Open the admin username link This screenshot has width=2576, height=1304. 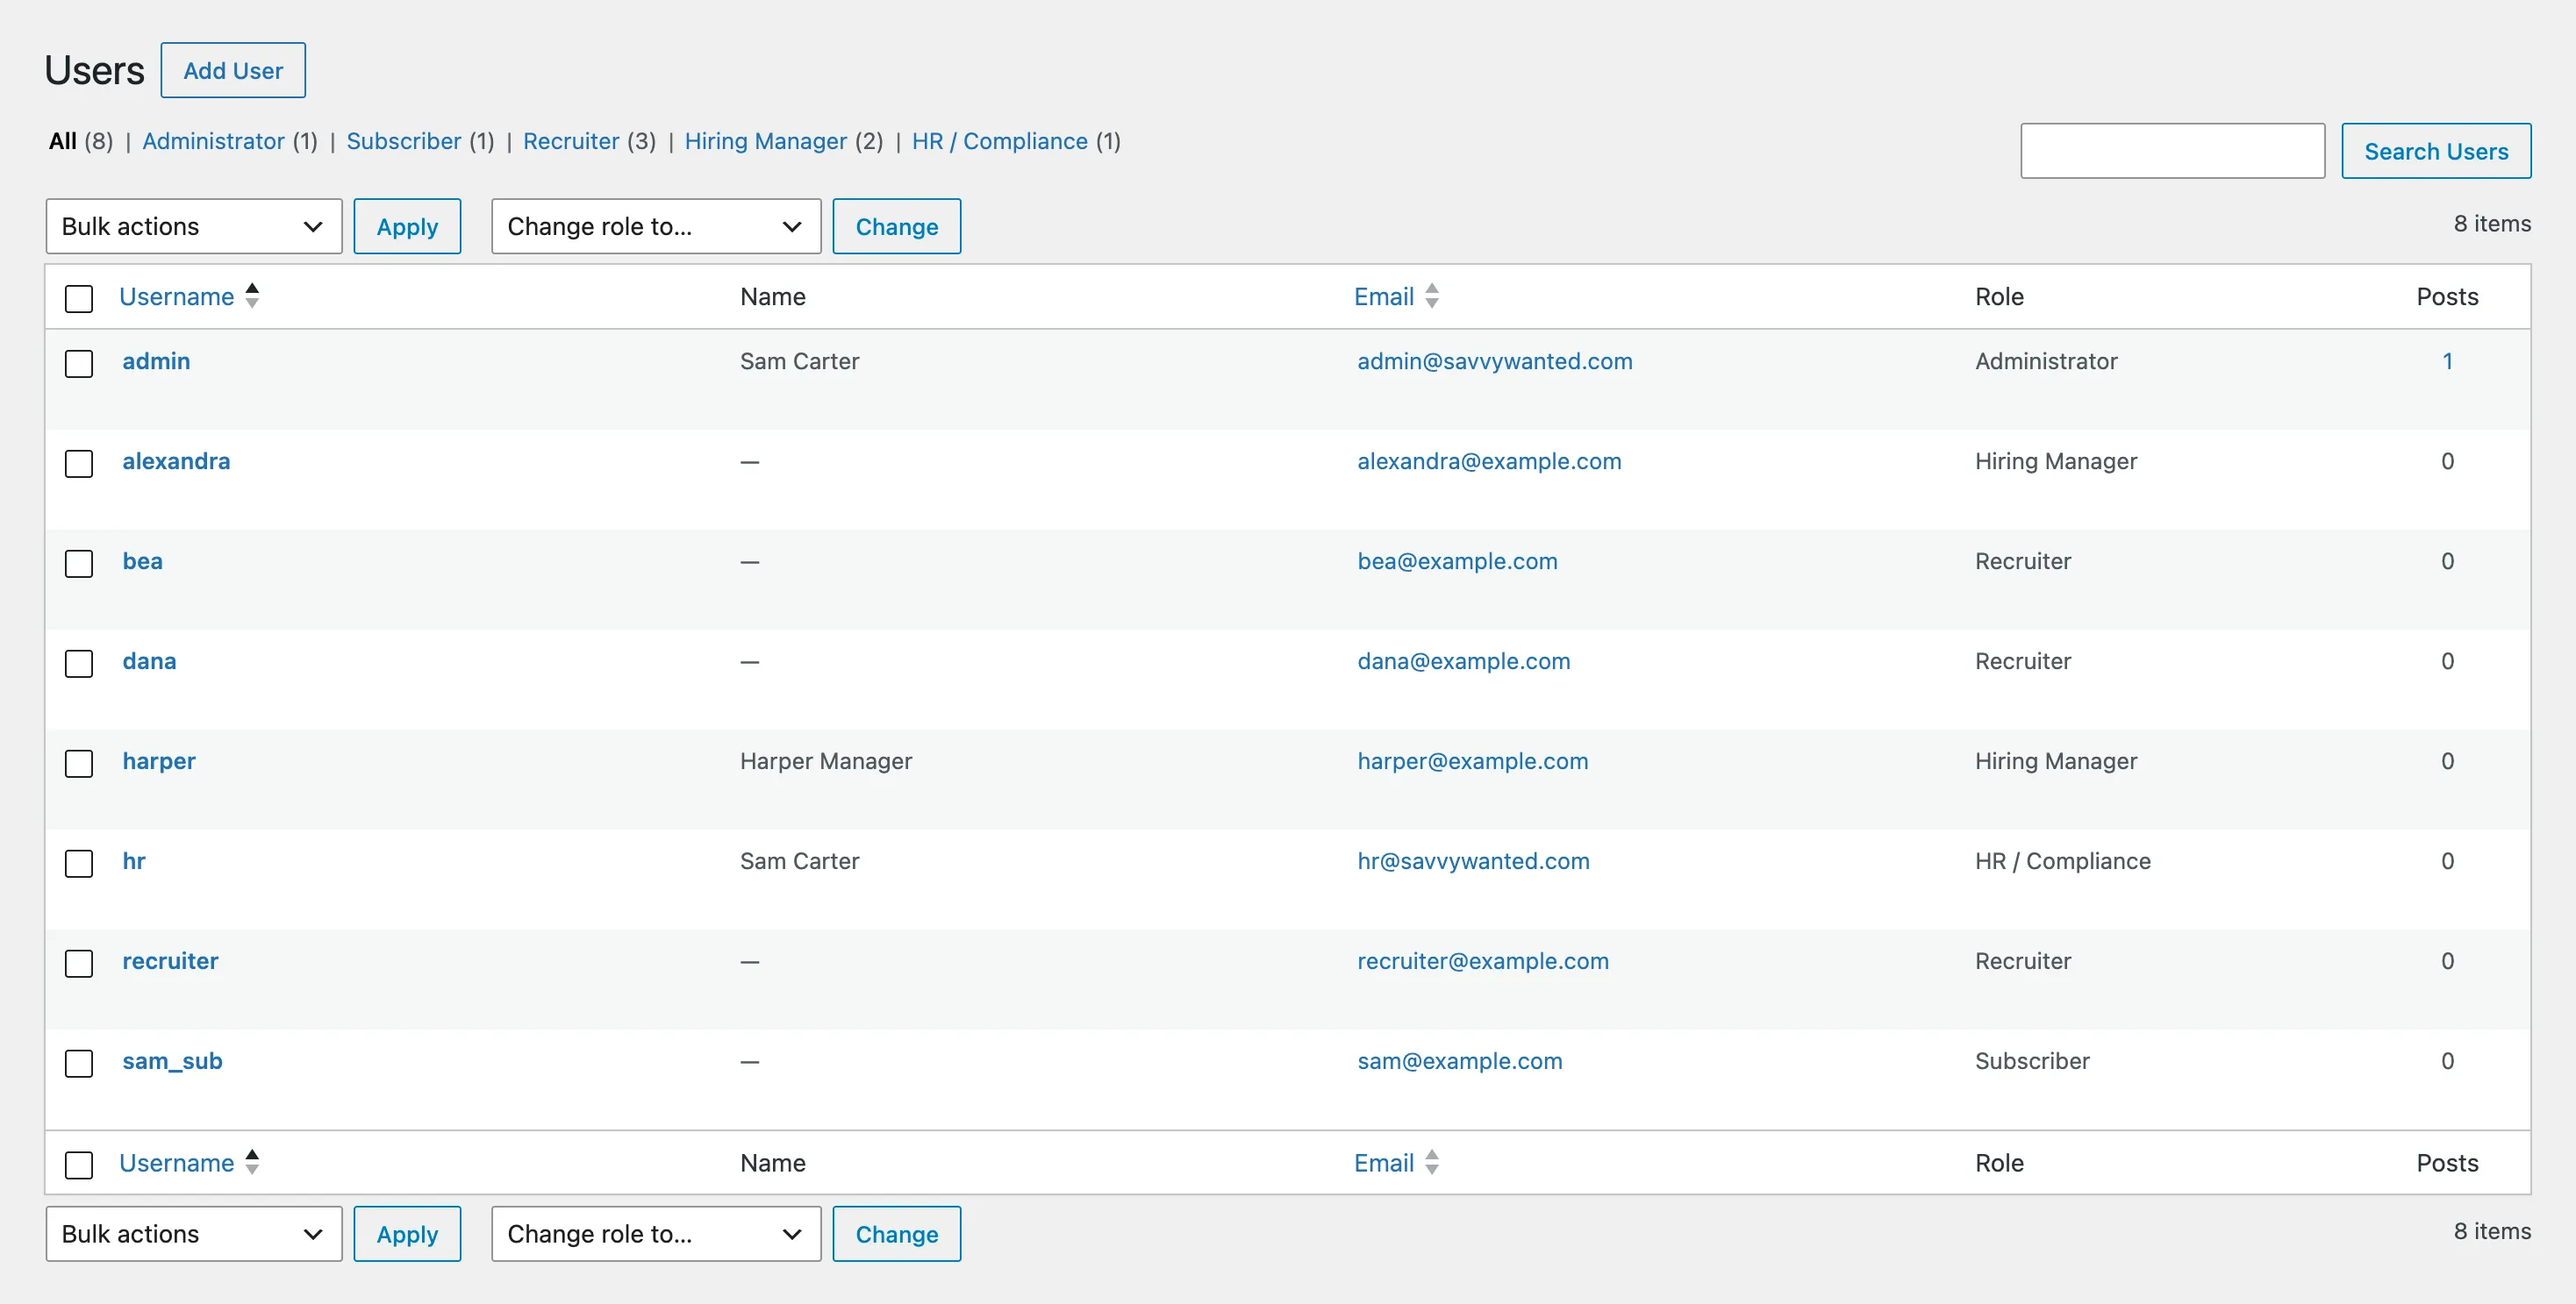point(156,361)
